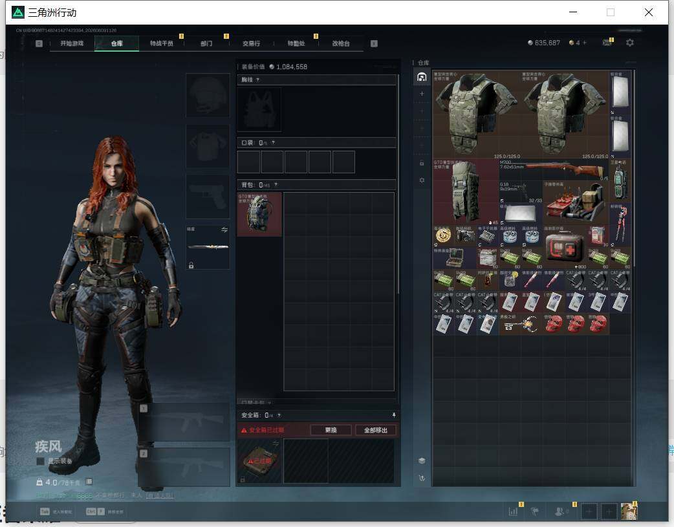This screenshot has height=527, width=674.
Task: Click the warehouse grid scrollbar
Action: (633, 167)
